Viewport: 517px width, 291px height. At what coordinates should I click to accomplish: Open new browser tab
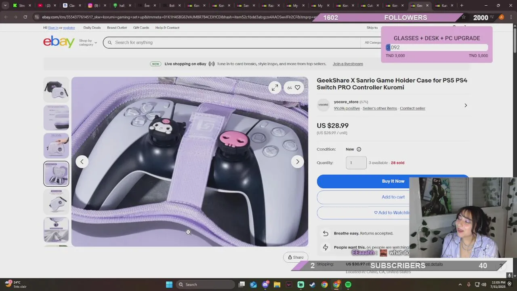pos(462,6)
